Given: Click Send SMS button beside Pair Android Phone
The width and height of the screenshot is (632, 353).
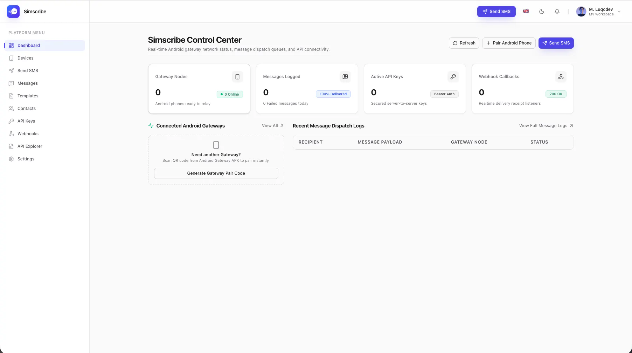Looking at the screenshot, I should point(556,43).
